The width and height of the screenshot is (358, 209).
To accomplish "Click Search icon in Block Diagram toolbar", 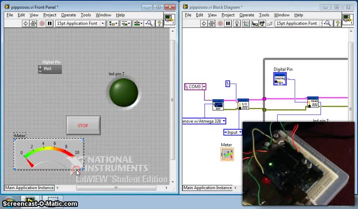I will point(327,24).
